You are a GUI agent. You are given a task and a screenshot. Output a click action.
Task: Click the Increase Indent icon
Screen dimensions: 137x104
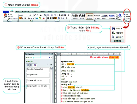point(62,15)
